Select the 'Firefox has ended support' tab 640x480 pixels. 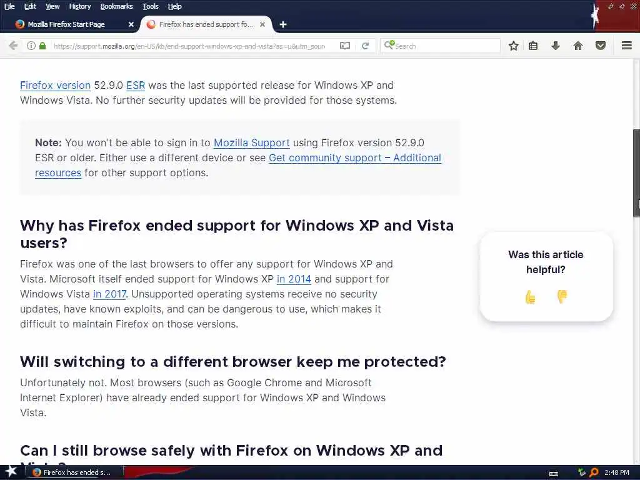(x=206, y=24)
